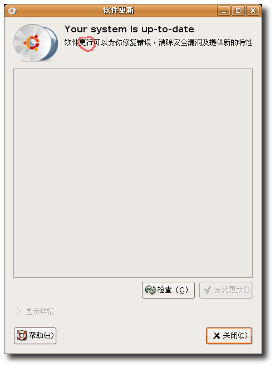The width and height of the screenshot is (275, 367).
Task: Click the lifebuoy help icon
Action: tap(22, 335)
